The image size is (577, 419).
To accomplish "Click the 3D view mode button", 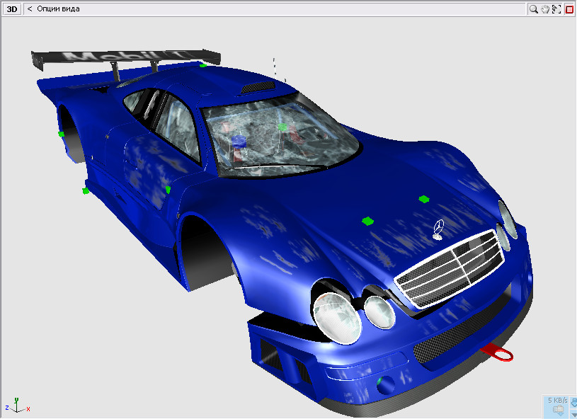I will (x=12, y=8).
